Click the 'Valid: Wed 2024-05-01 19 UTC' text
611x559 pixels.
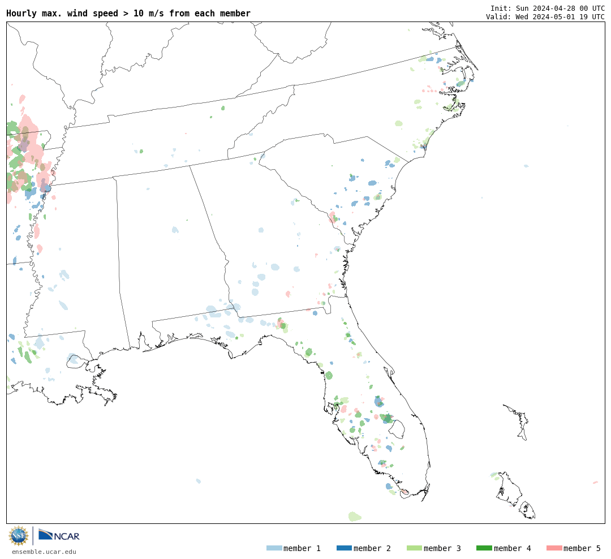click(545, 17)
